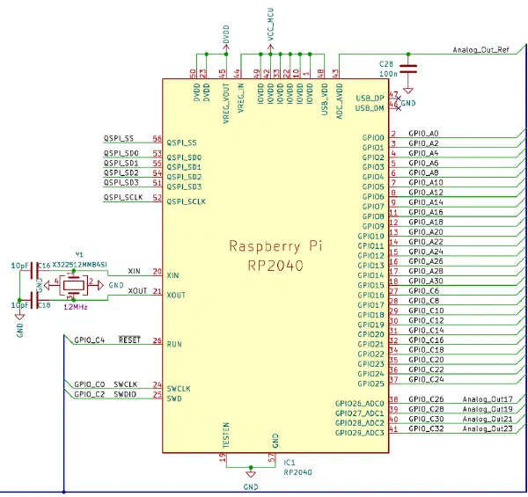Select the overlined RESET net label

click(x=129, y=340)
